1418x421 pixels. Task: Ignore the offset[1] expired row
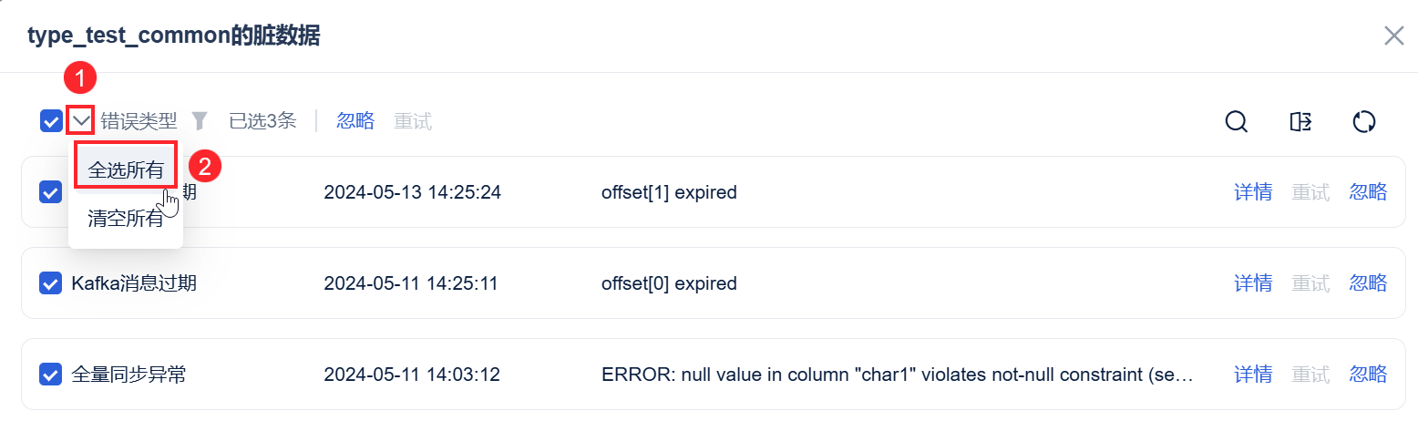coord(1368,192)
